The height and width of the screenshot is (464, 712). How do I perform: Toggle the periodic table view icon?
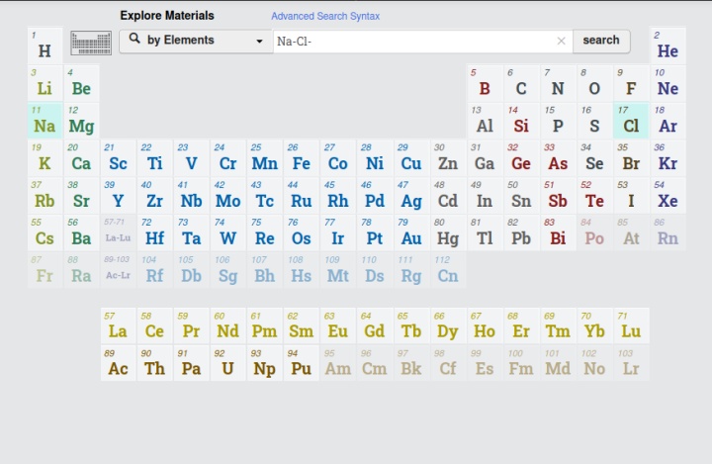(91, 44)
